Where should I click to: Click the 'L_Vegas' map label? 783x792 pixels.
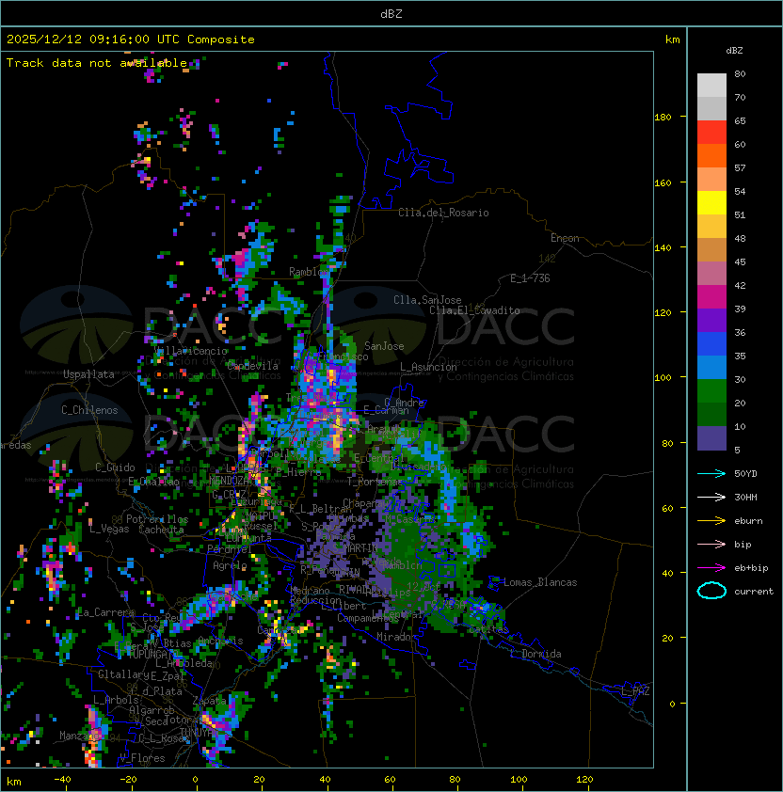pos(109,529)
